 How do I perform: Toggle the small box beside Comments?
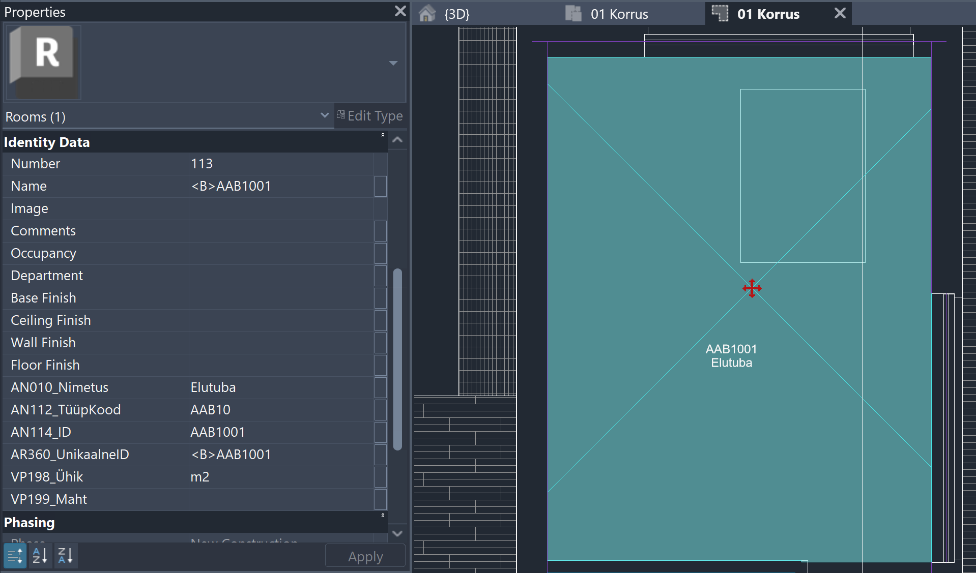[380, 231]
